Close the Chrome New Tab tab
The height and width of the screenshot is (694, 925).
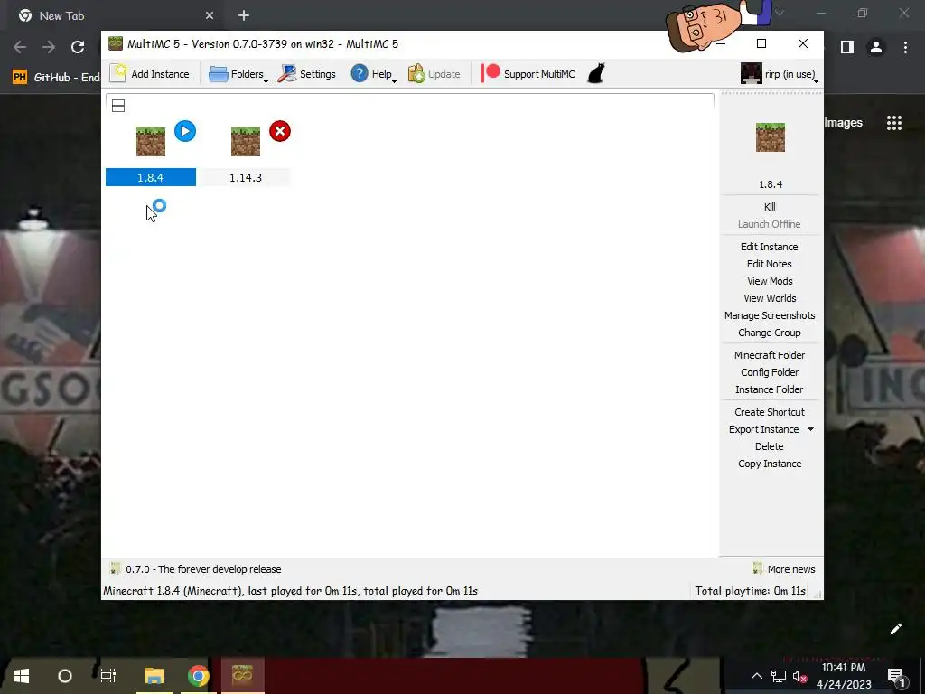[210, 15]
